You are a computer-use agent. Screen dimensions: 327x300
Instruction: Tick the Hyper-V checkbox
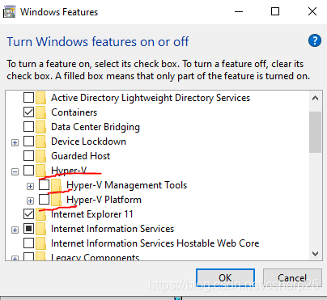(28, 171)
